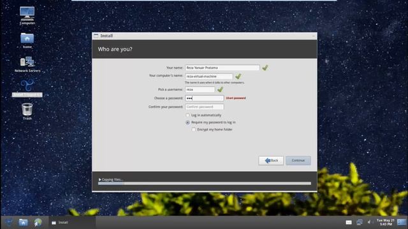
Task: Launch the web browser from taskbar
Action: tap(38, 222)
